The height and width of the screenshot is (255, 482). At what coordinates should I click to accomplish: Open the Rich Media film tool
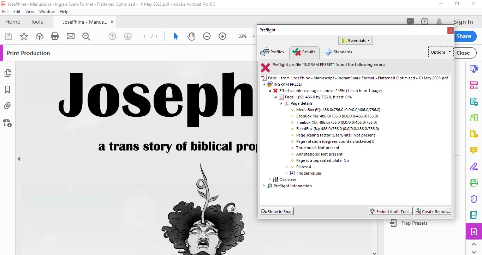click(474, 215)
